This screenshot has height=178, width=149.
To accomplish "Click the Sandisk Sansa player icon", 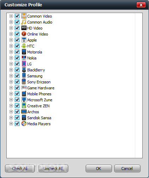I will point(24,117).
